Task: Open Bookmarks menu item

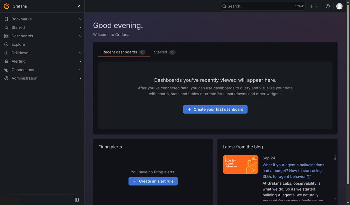Action: (x=21, y=19)
